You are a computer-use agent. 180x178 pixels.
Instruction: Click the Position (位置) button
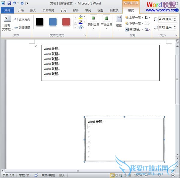coord(119,21)
